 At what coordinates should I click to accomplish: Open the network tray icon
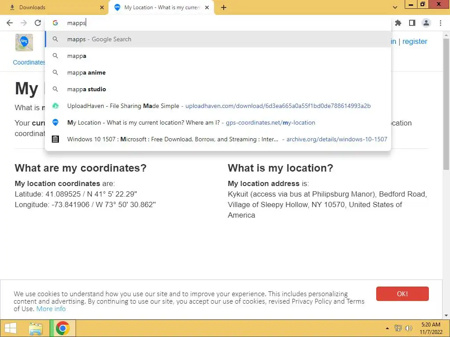coord(398,328)
